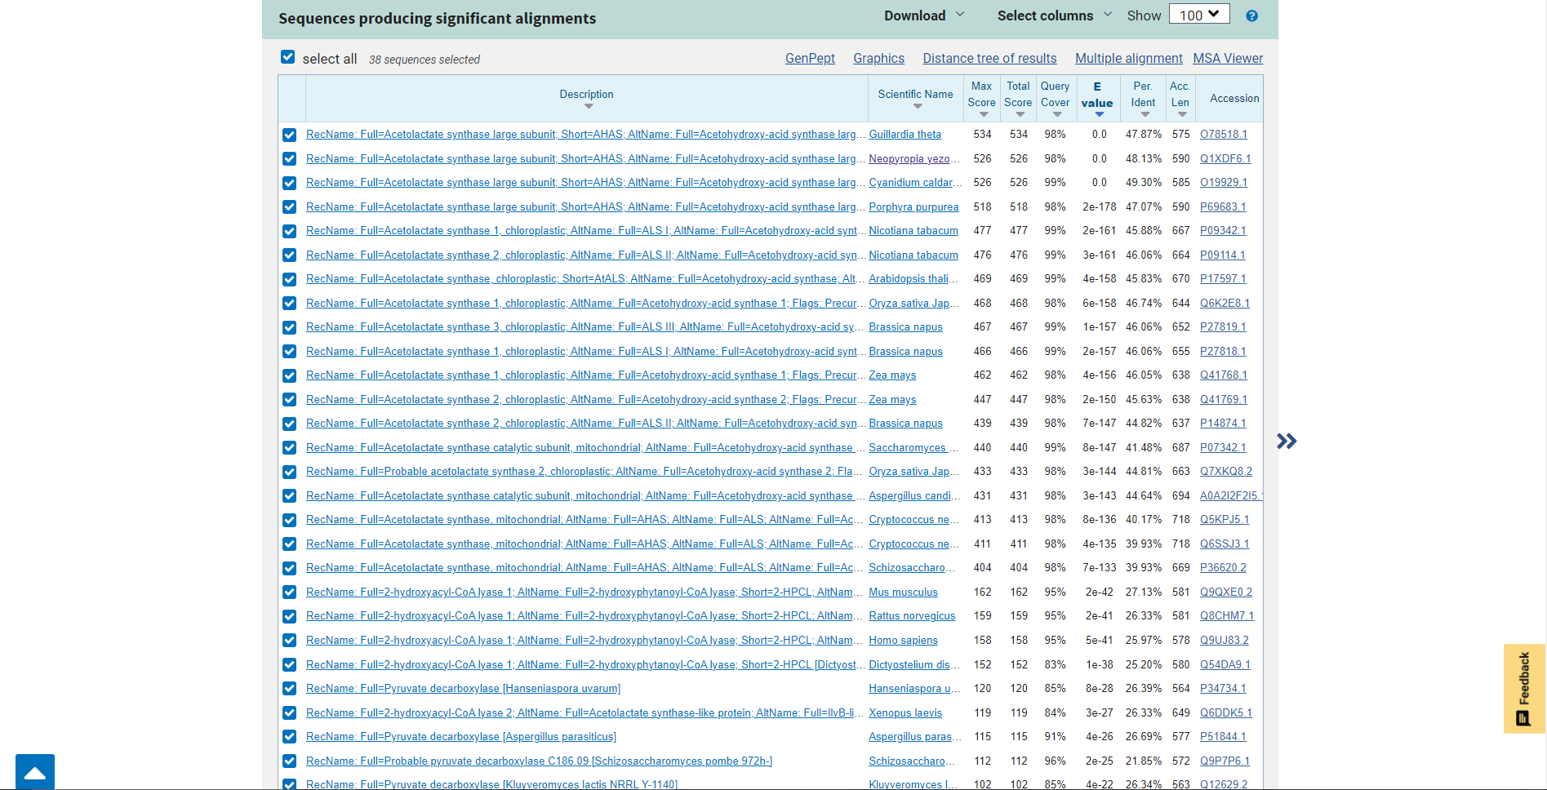Click the '38 sequences selected' text
This screenshot has width=1547, height=790.
pyautogui.click(x=424, y=60)
